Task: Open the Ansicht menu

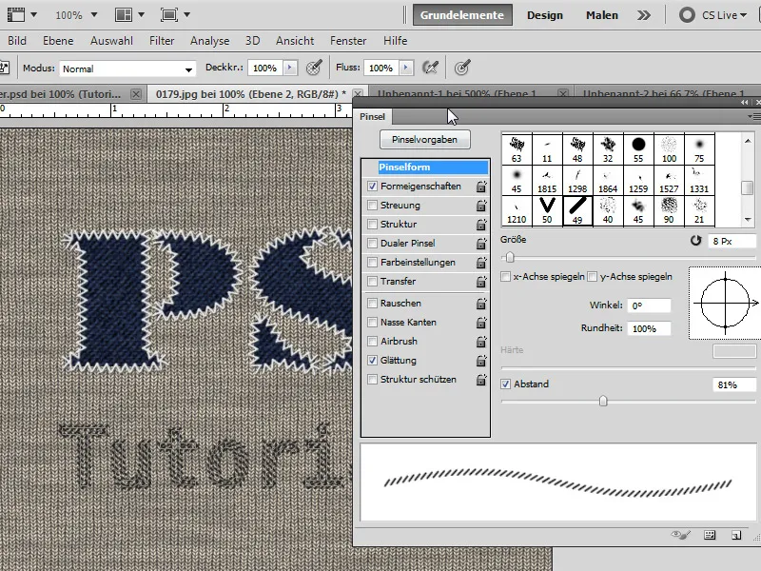Action: click(295, 41)
